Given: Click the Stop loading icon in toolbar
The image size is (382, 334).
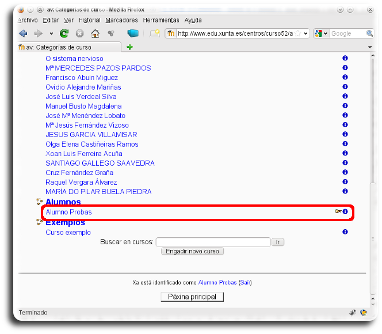Looking at the screenshot, I should (80, 33).
